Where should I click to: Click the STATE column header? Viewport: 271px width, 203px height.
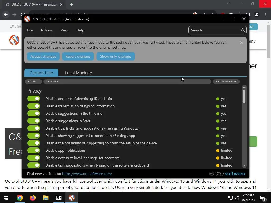pyautogui.click(x=33, y=81)
